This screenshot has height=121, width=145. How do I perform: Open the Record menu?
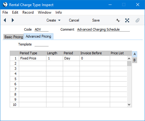coord(28,12)
